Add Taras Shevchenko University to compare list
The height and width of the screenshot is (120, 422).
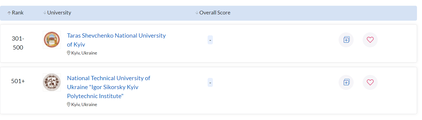(346, 40)
